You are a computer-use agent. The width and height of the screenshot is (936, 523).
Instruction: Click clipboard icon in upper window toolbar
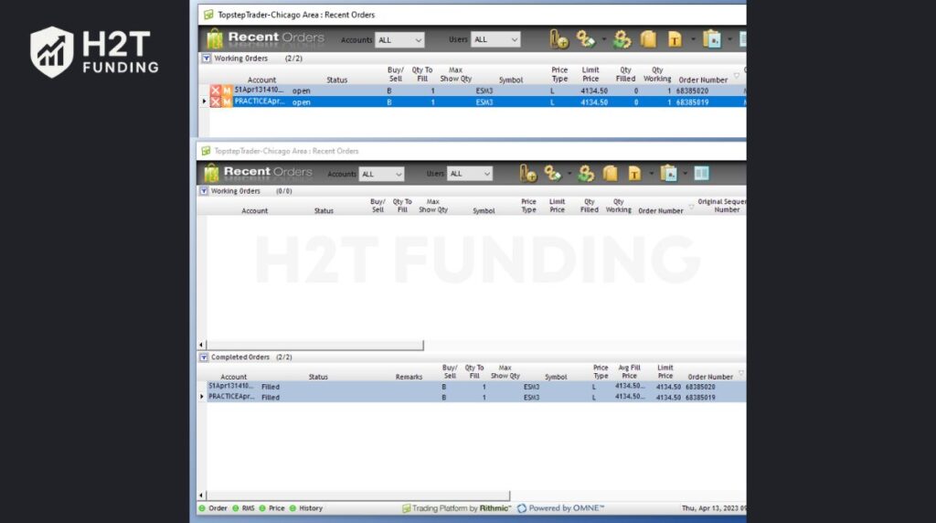pos(711,39)
